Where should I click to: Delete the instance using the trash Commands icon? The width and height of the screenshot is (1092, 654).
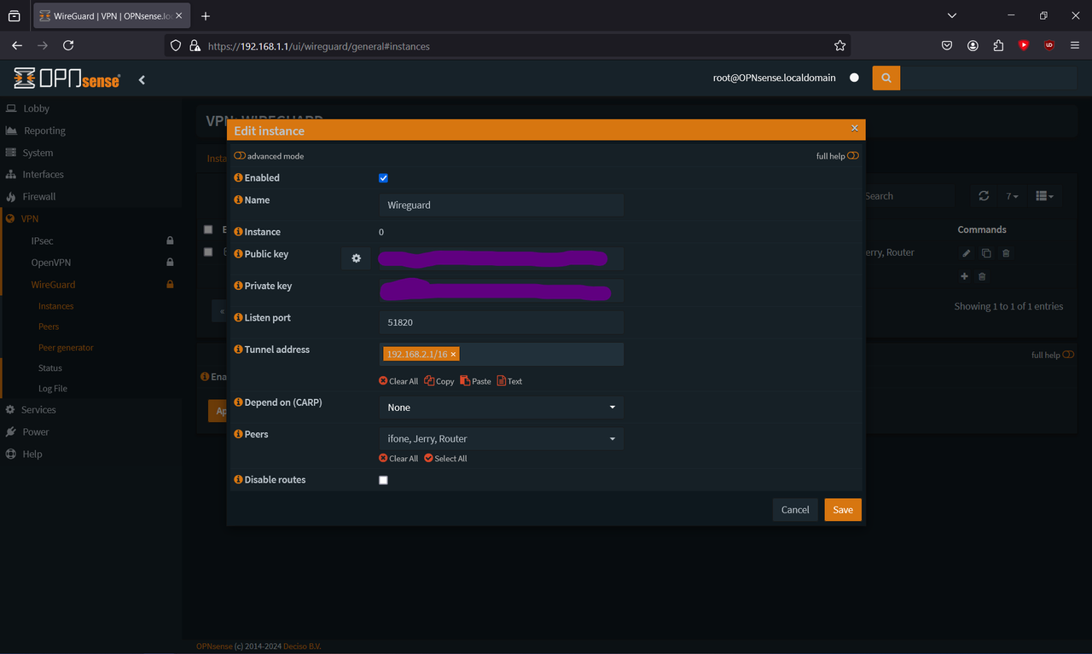point(1007,253)
